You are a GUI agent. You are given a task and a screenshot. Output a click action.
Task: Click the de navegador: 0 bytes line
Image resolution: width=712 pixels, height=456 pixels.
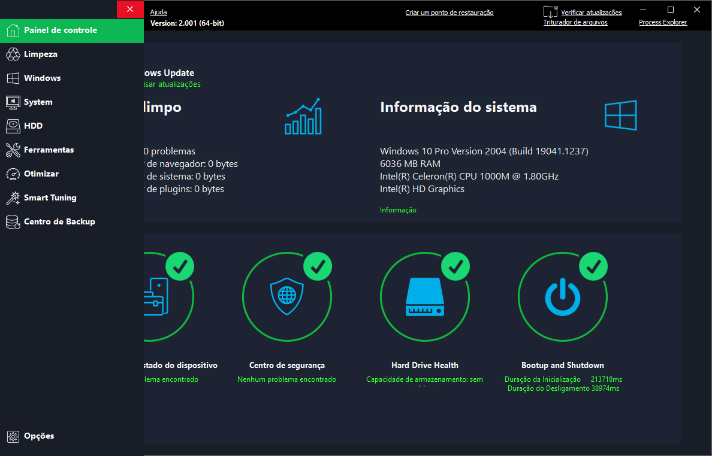click(x=191, y=164)
